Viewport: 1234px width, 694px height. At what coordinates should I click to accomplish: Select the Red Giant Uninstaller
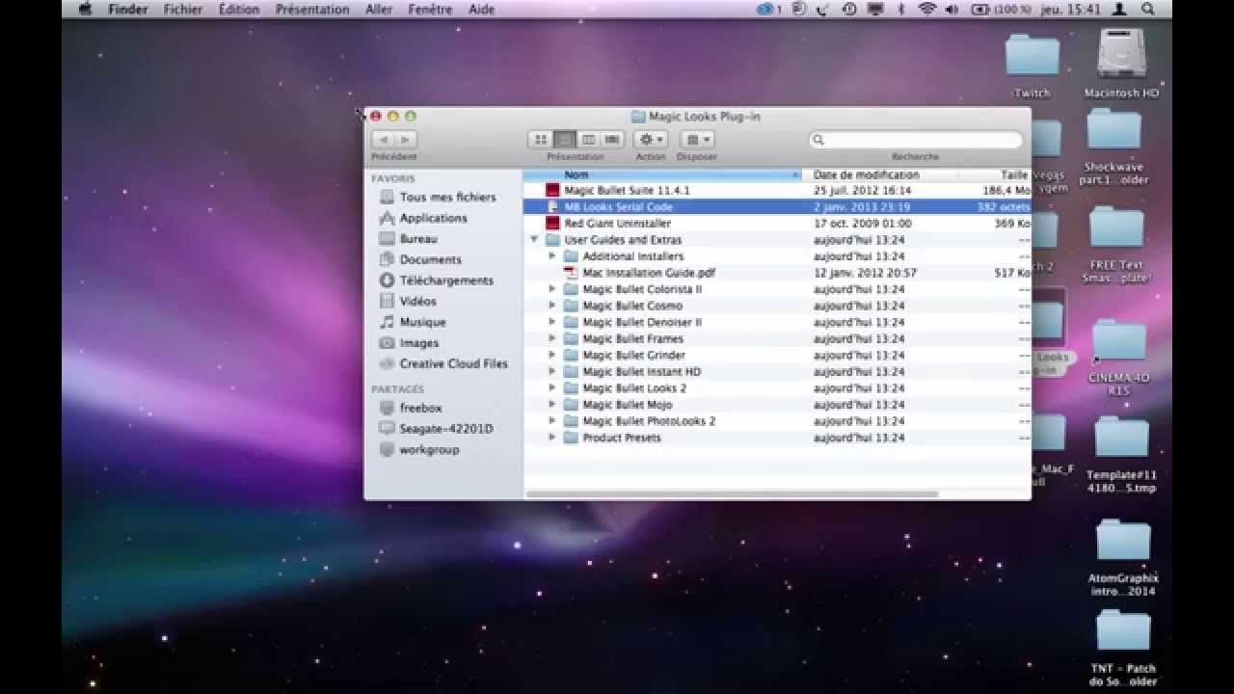pyautogui.click(x=777, y=224)
